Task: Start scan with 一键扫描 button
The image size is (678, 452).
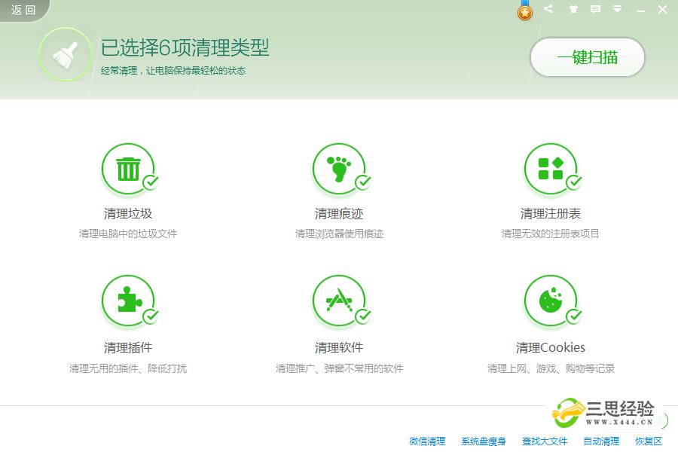Action: click(587, 57)
